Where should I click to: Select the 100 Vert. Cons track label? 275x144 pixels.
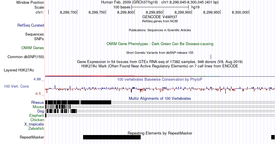(x=16, y=86)
